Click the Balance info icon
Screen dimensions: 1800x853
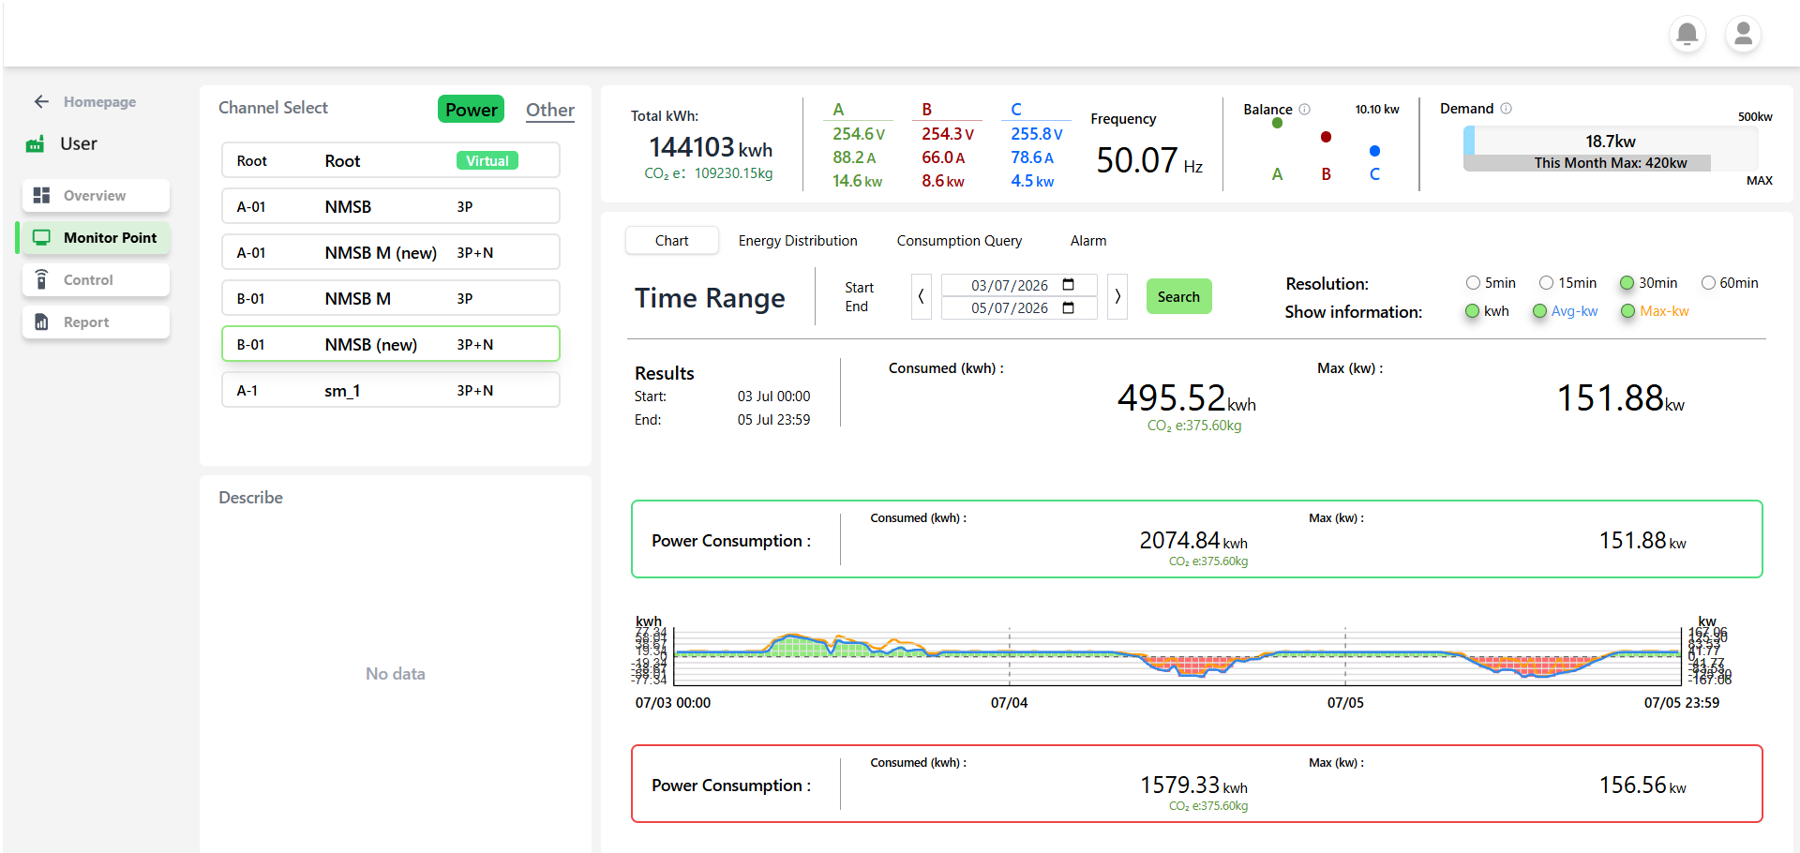click(1304, 109)
